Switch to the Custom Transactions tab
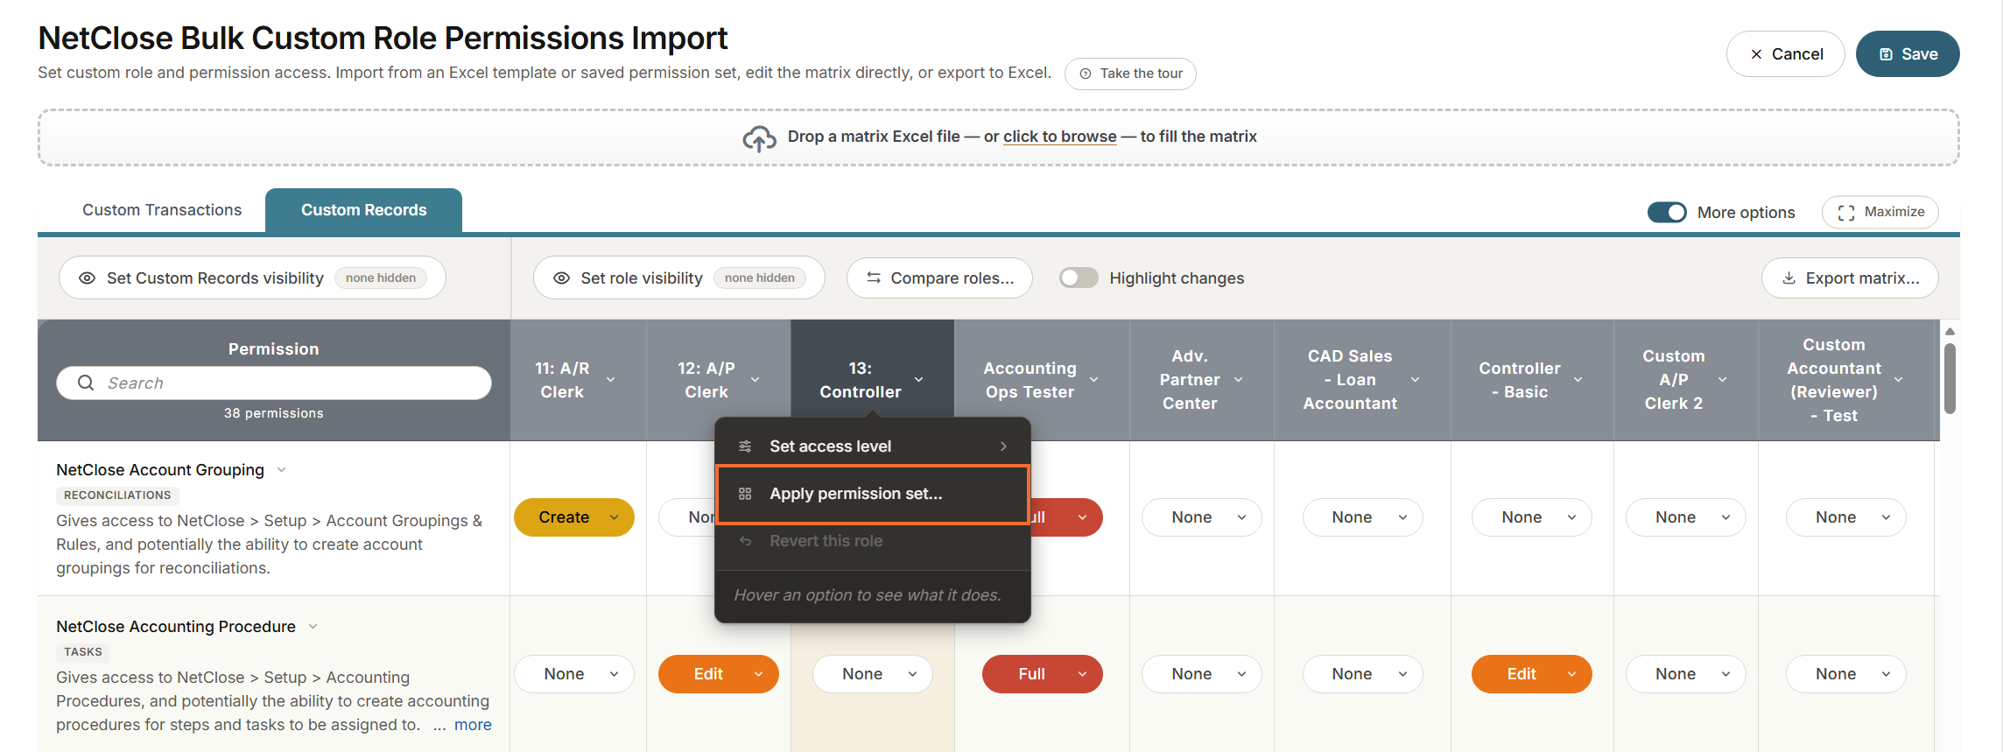2003x752 pixels. pyautogui.click(x=162, y=210)
